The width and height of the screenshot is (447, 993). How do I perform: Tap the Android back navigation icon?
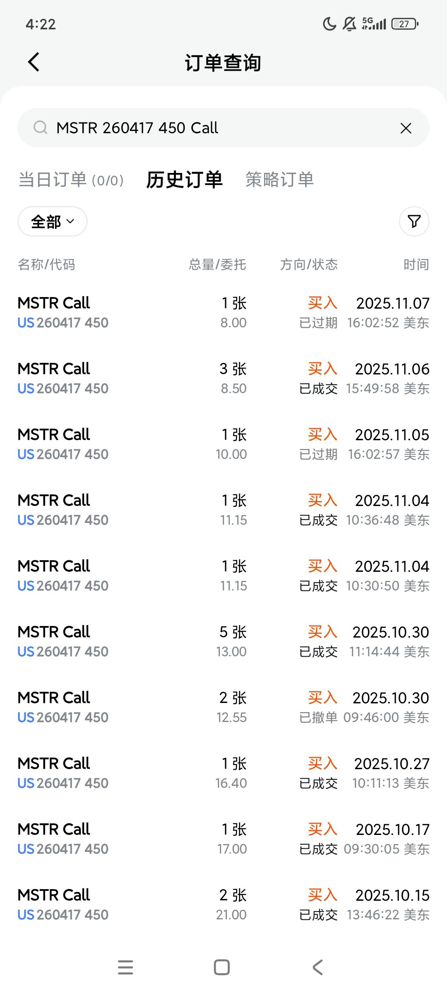318,967
